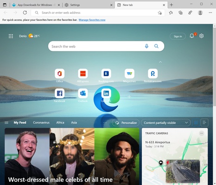Image resolution: width=216 pixels, height=185 pixels.
Task: Close the App Downloads tab
Action: (59, 5)
